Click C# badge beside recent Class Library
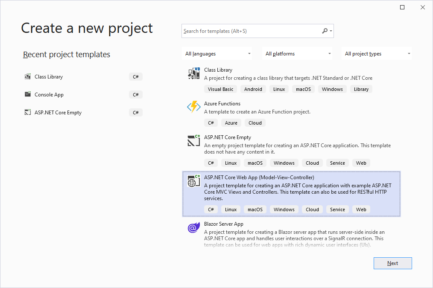433x288 pixels. point(136,77)
